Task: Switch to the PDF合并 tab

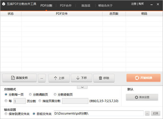Action: click(66, 6)
